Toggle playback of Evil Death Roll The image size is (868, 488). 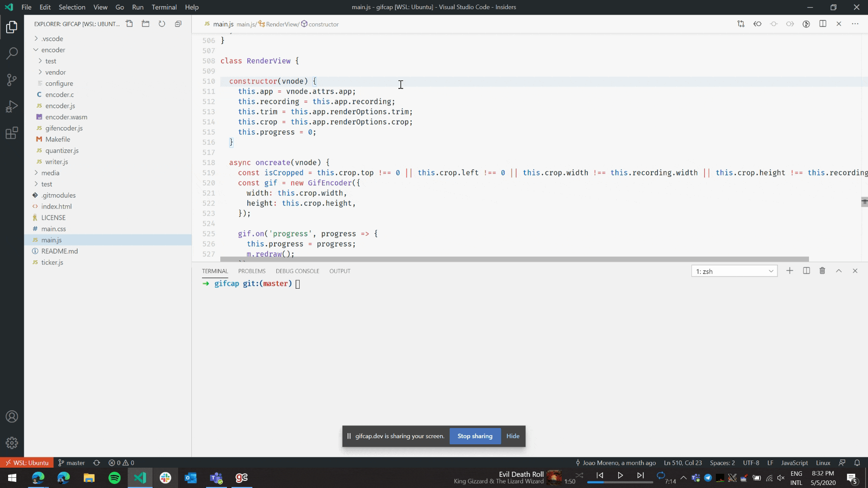[620, 475]
